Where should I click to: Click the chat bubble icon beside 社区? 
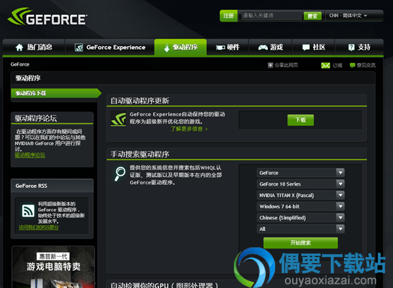click(306, 47)
